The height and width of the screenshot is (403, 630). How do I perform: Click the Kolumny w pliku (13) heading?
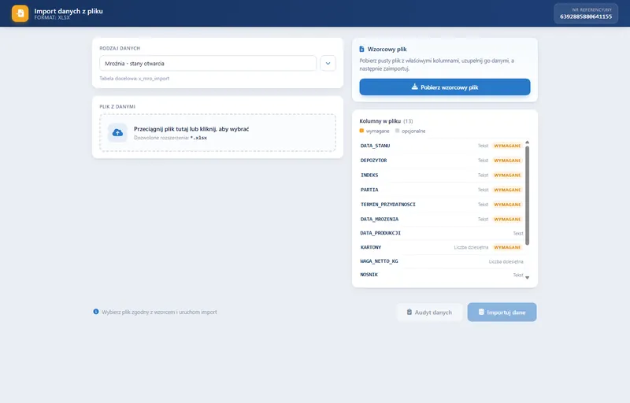pyautogui.click(x=386, y=120)
